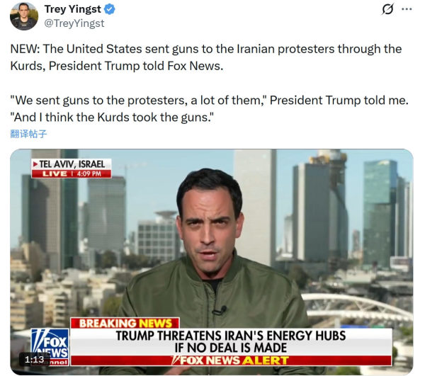Open the three-dot more options menu
The height and width of the screenshot is (376, 425).
tap(407, 9)
